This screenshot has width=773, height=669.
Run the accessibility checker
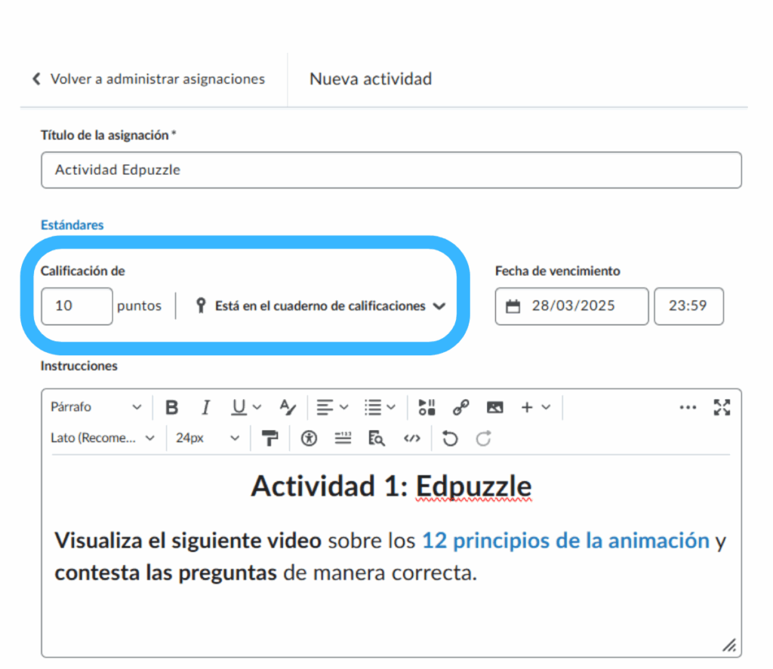(309, 439)
